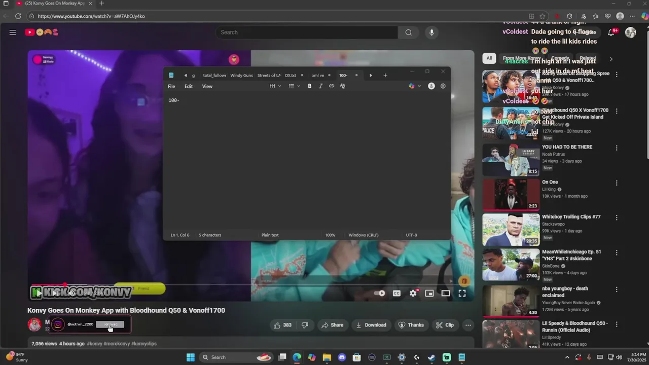Viewport: 649px width, 365px height.
Task: Open options for YOU HAD TO BE THERE
Action: pos(617,148)
